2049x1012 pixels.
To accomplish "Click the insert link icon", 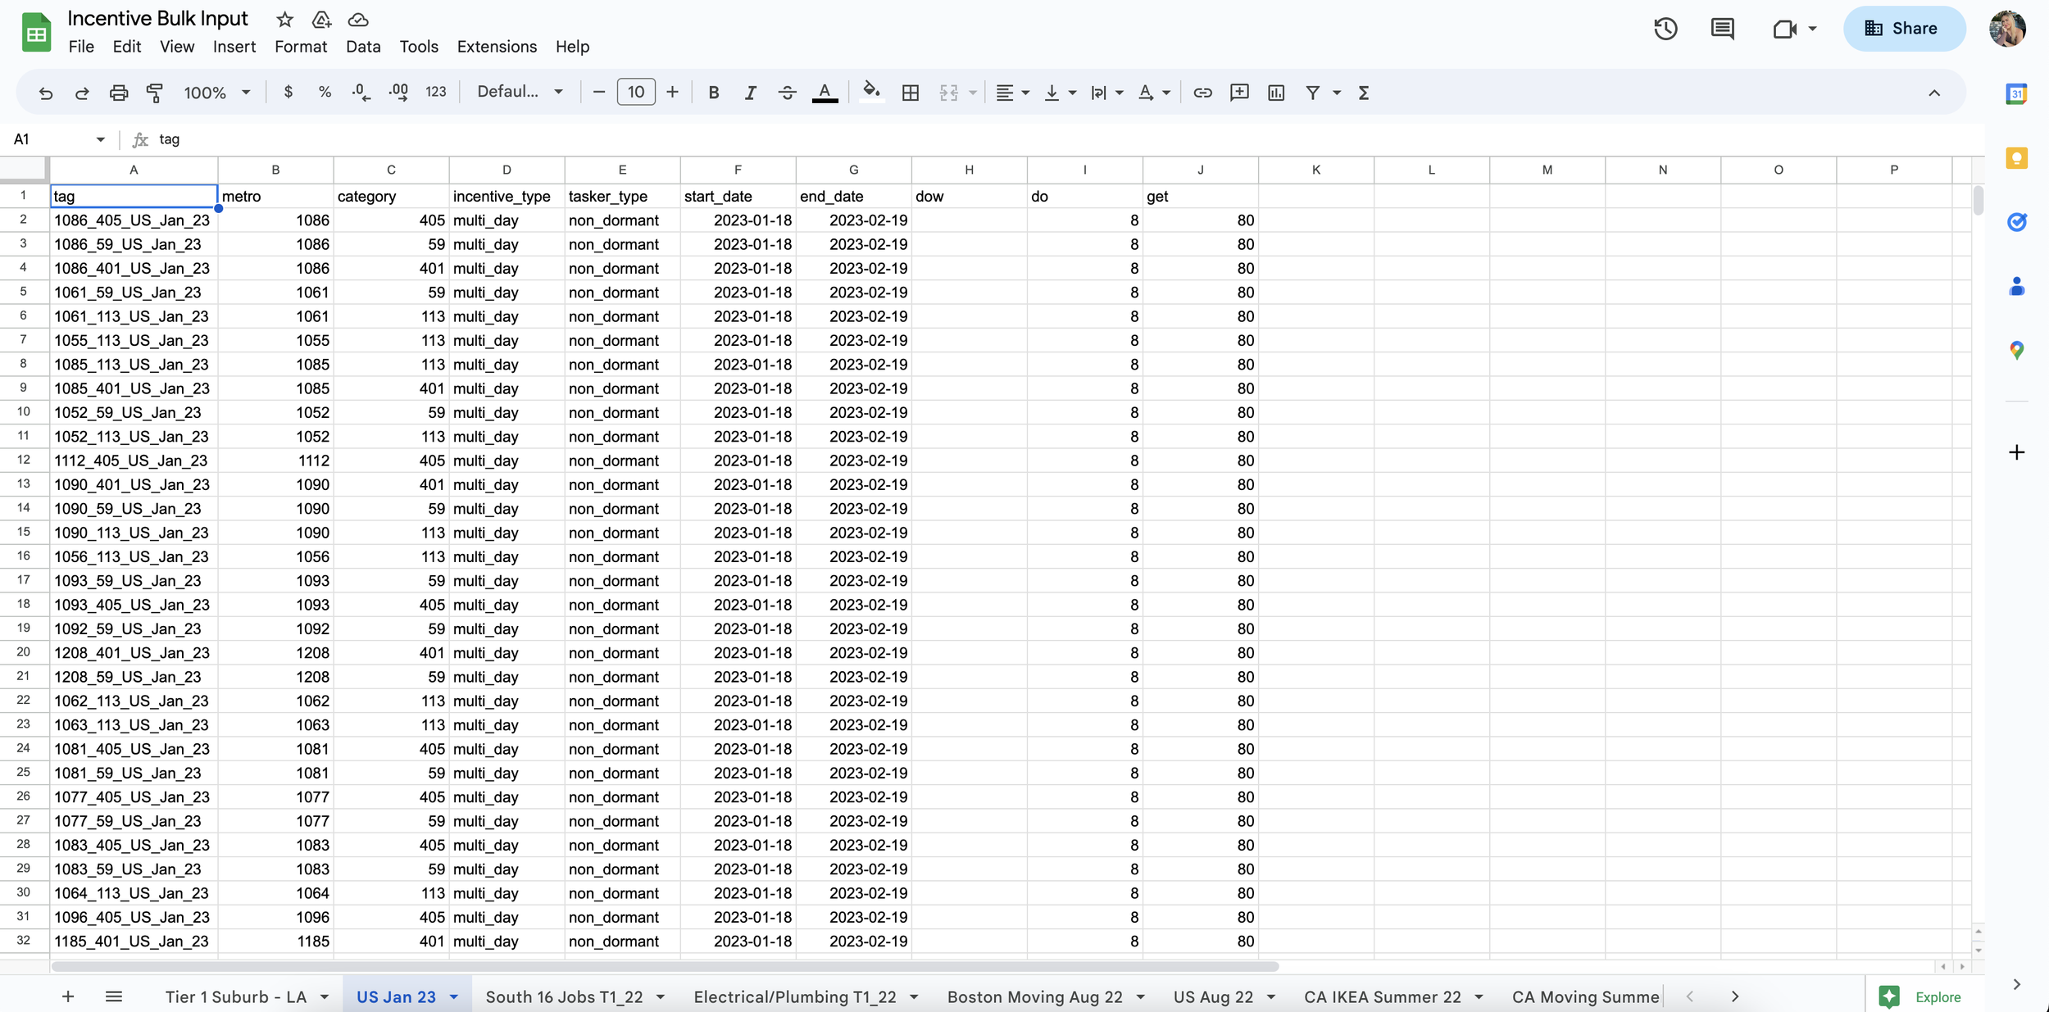I will [x=1202, y=93].
